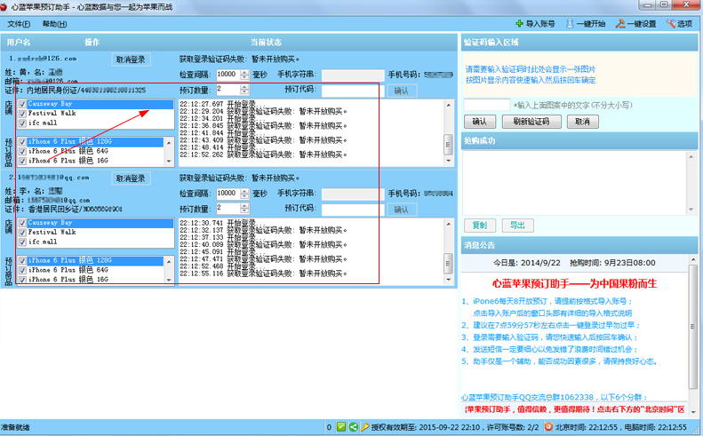Click the 准备就绪 status text
The height and width of the screenshot is (436, 703).
click(15, 427)
